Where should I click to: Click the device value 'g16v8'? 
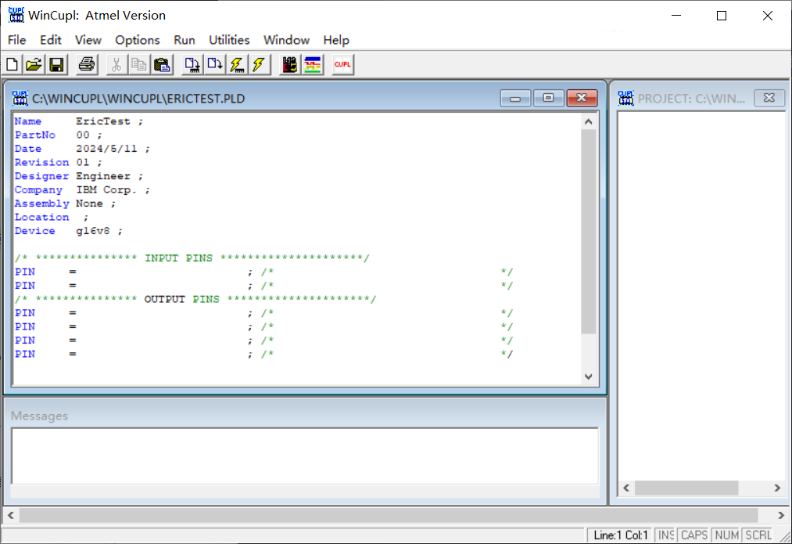click(x=93, y=231)
